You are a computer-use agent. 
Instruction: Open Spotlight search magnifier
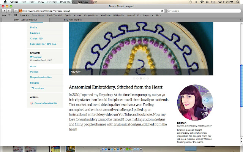pyautogui.click(x=238, y=2)
